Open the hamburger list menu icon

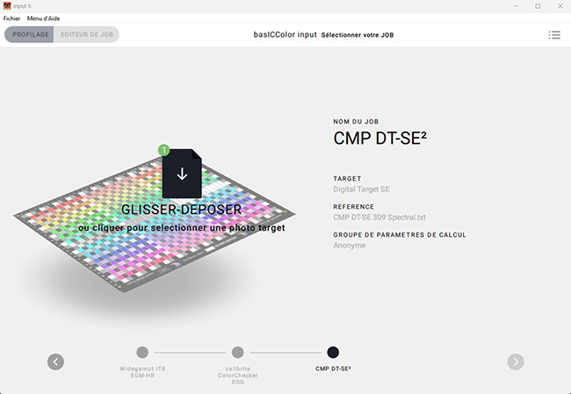pos(554,35)
